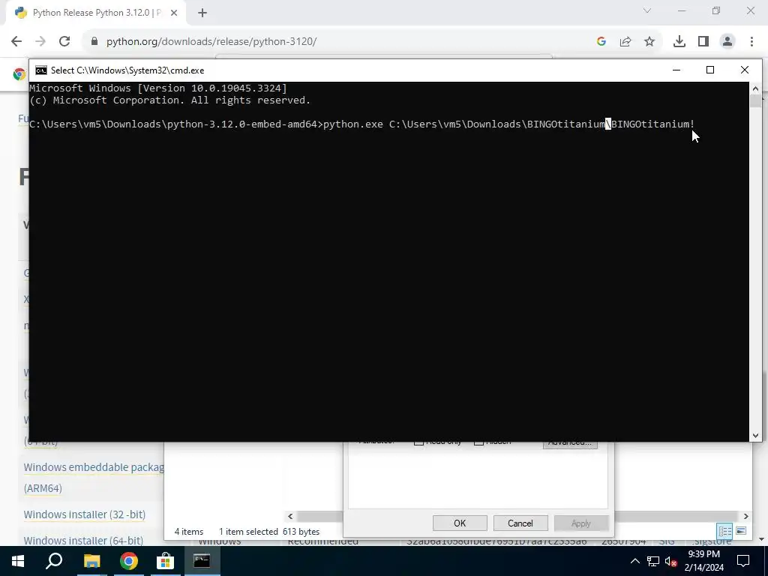This screenshot has width=768, height=576.
Task: Open muted volume tray icon
Action: point(670,561)
